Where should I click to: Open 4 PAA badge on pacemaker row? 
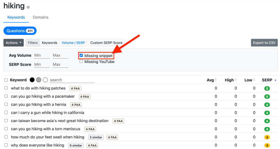(x=85, y=97)
